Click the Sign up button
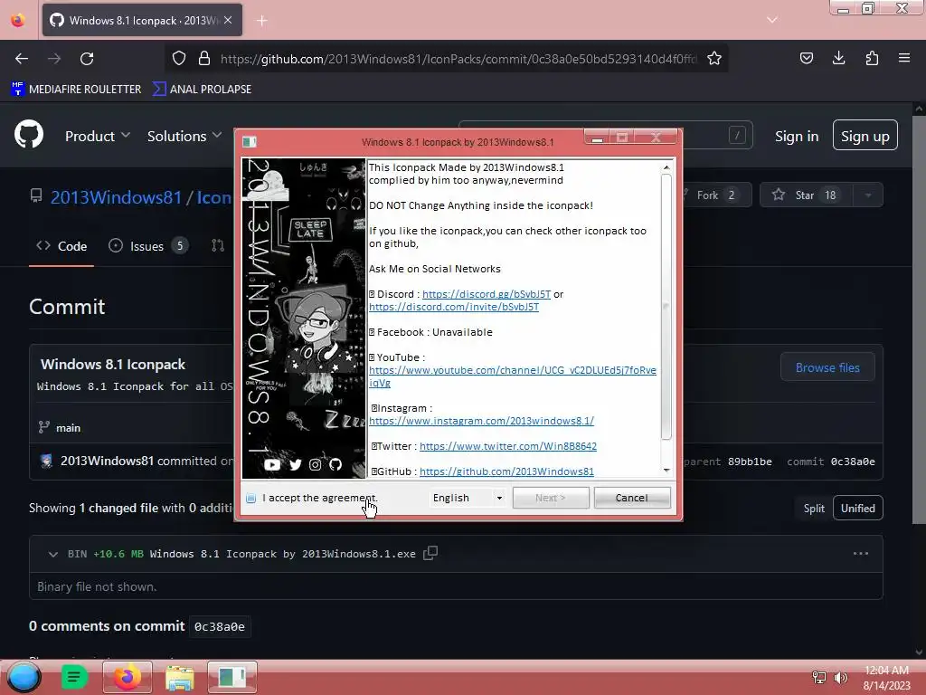Image resolution: width=926 pixels, height=695 pixels. 865,136
